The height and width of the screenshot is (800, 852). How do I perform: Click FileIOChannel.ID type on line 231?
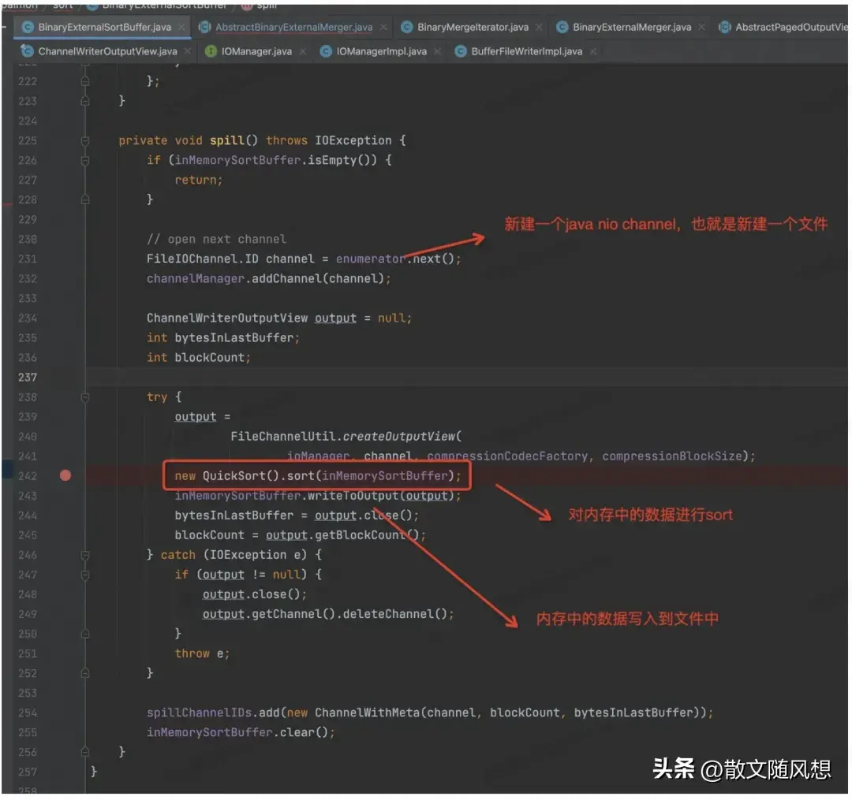pos(202,259)
